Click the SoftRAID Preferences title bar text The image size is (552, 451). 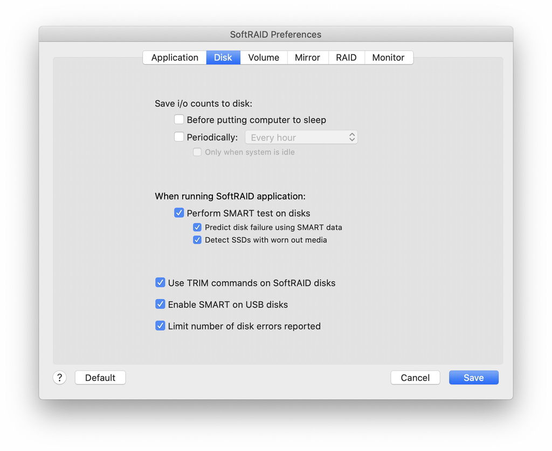coord(275,34)
